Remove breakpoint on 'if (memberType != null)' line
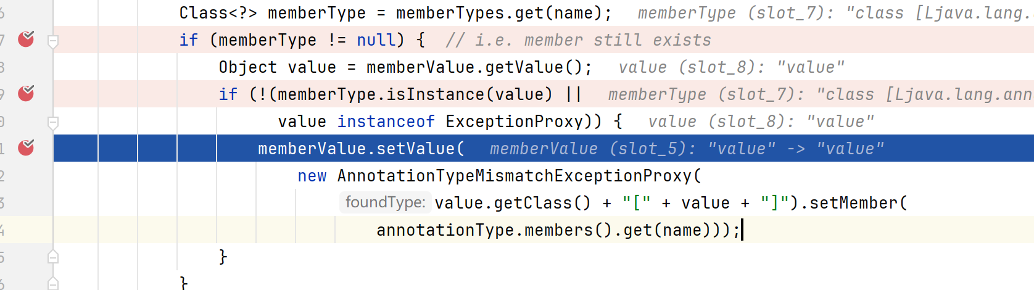Screen dimensions: 1034x290 26,39
